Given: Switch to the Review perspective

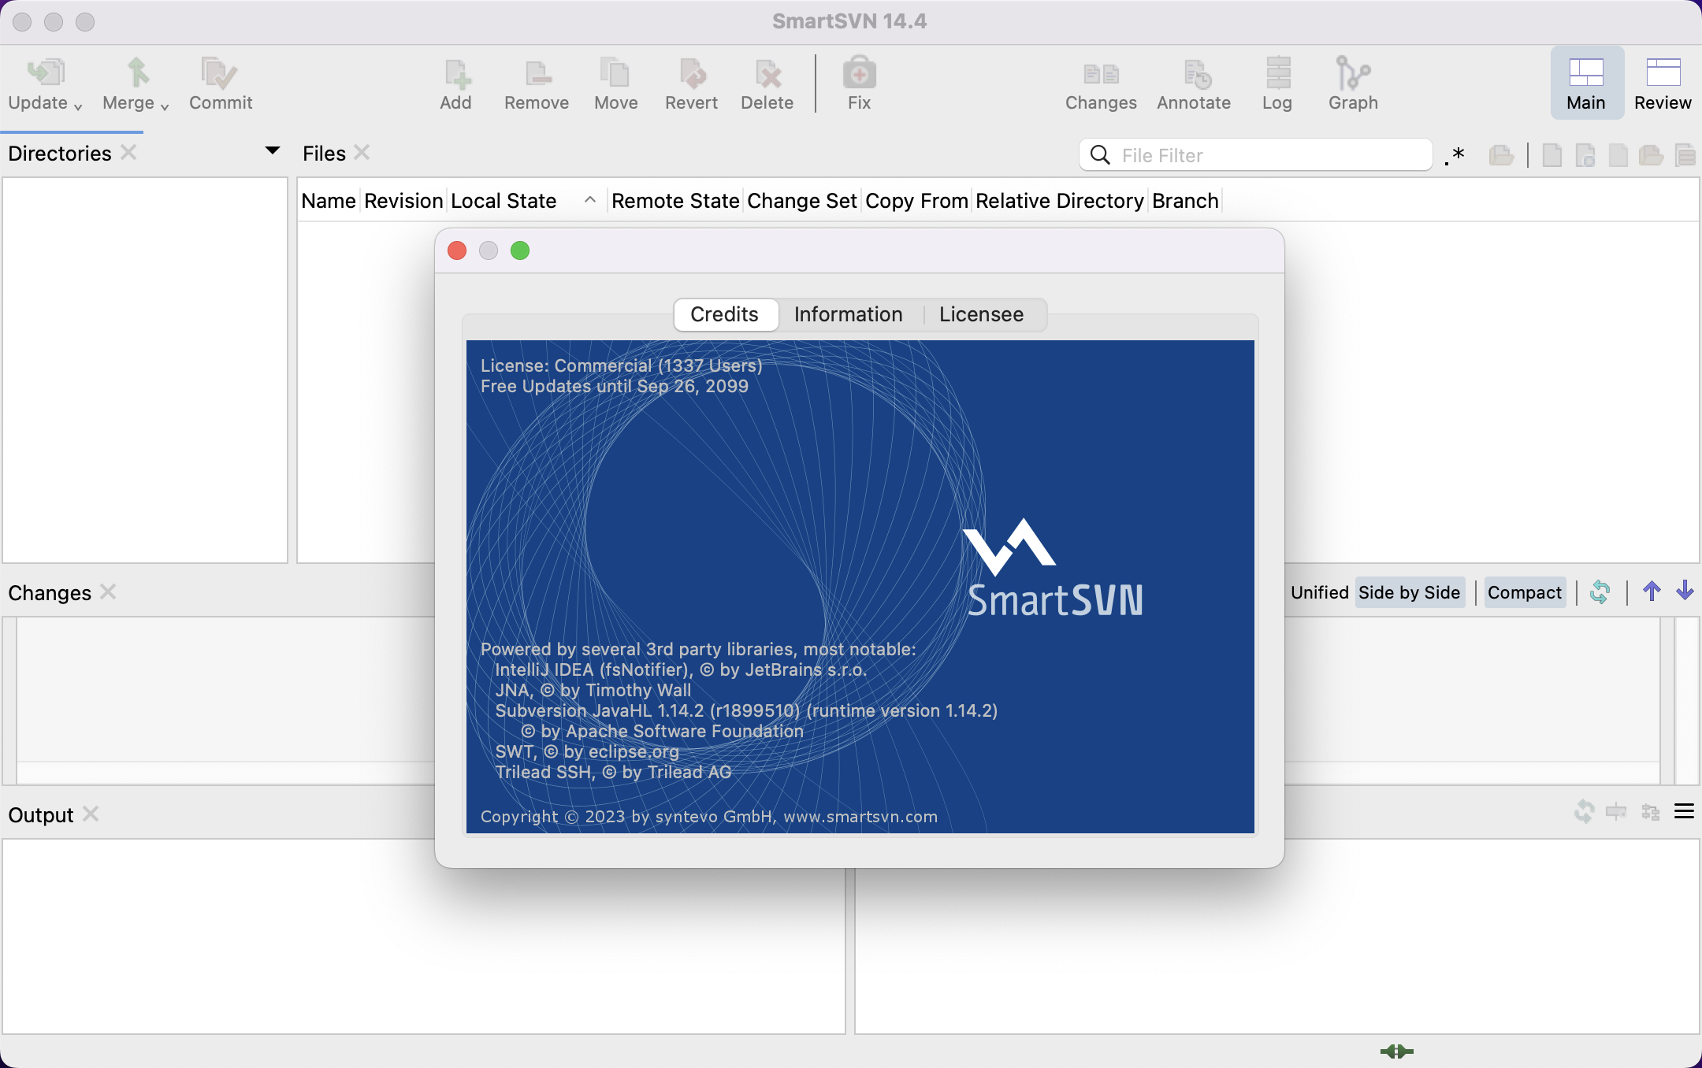Looking at the screenshot, I should coord(1663,82).
